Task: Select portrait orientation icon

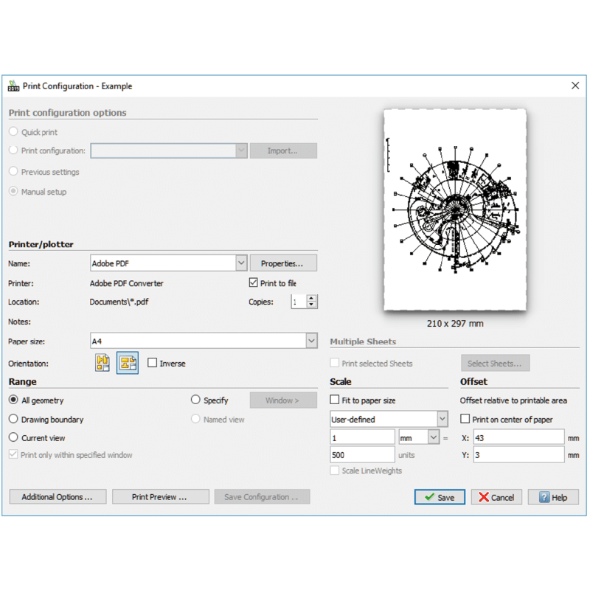Action: pyautogui.click(x=103, y=363)
